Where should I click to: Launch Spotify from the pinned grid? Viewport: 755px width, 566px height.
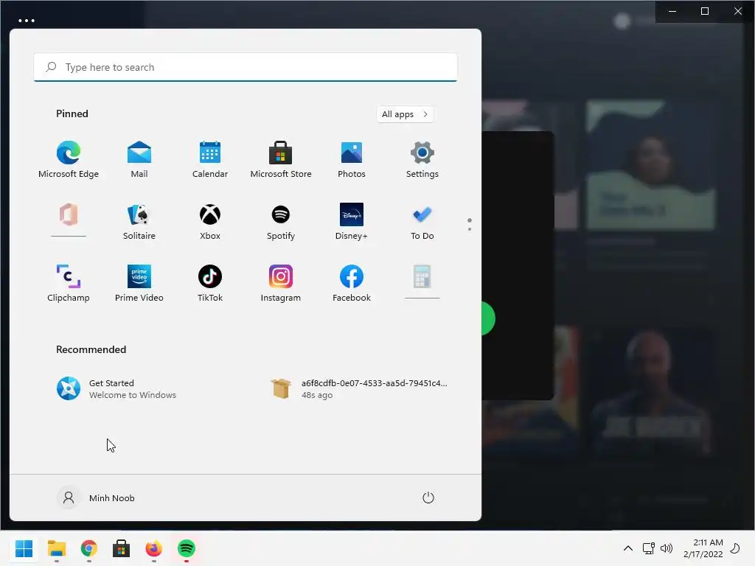pos(281,221)
